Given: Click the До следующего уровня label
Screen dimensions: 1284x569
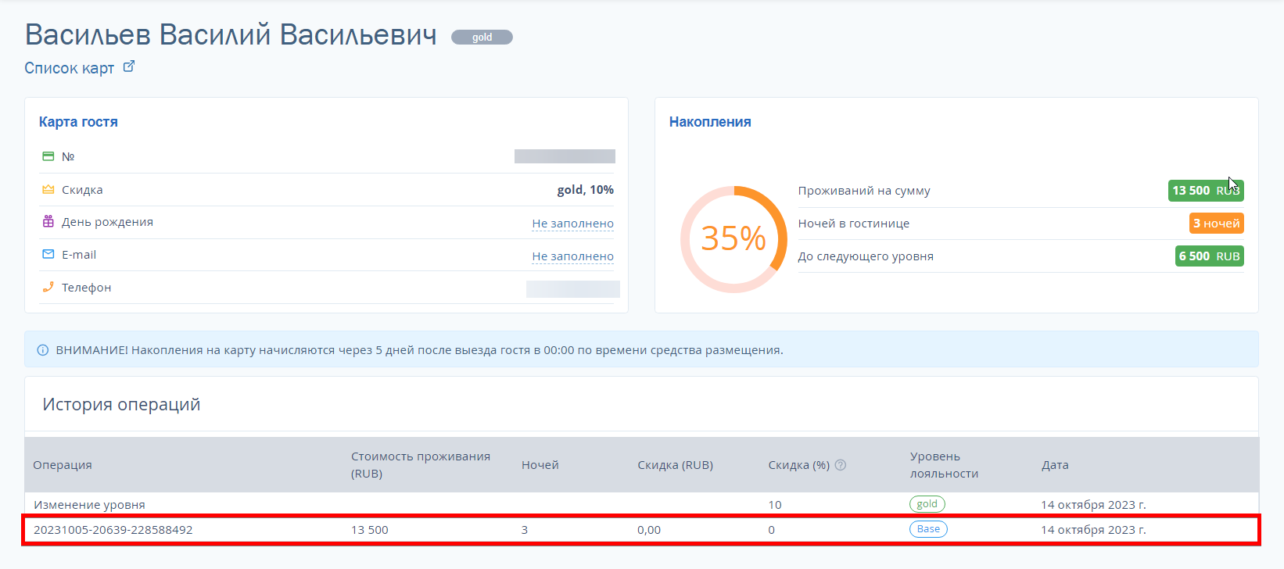Looking at the screenshot, I should pos(866,256).
